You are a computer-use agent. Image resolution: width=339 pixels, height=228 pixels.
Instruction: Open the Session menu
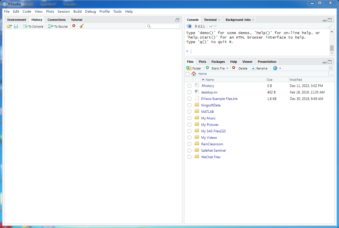[x=64, y=12]
